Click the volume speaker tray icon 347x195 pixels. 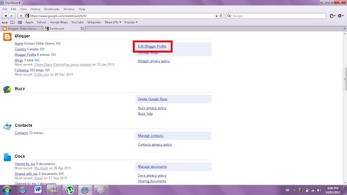click(x=319, y=190)
